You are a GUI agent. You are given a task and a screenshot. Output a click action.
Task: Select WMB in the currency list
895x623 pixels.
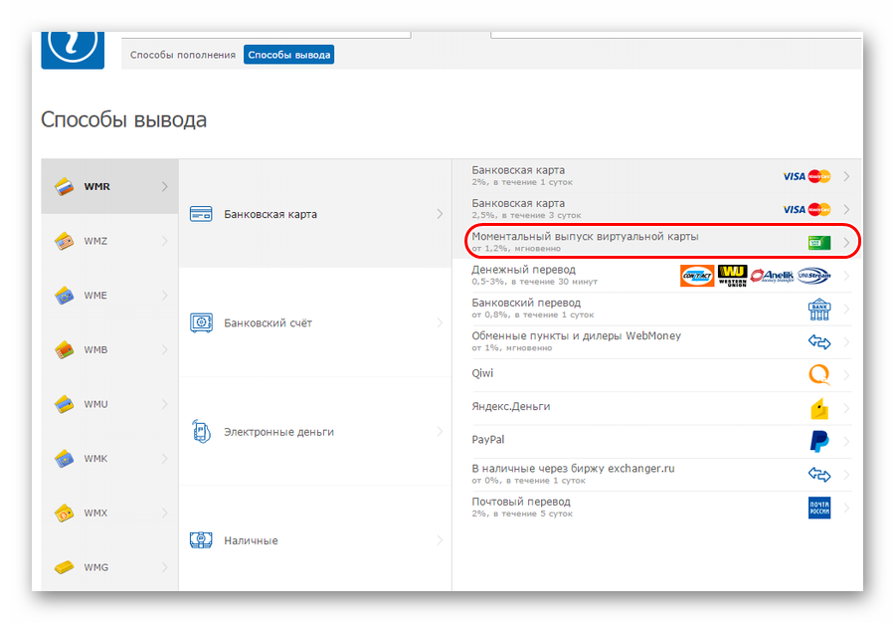pos(109,349)
